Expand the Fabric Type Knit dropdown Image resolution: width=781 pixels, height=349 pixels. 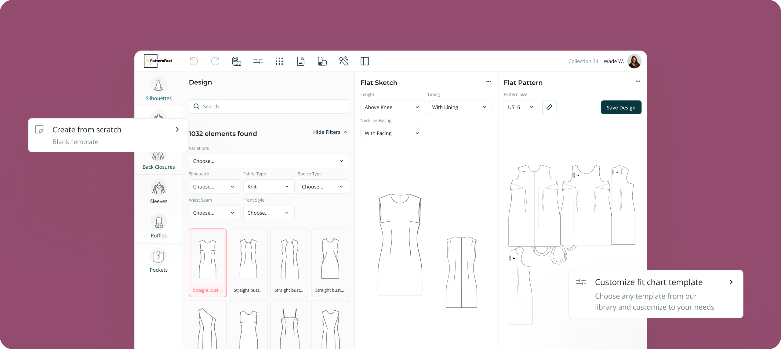268,187
